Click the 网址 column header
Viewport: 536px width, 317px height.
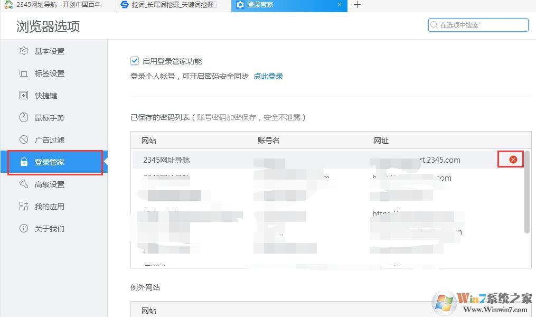pyautogui.click(x=381, y=141)
